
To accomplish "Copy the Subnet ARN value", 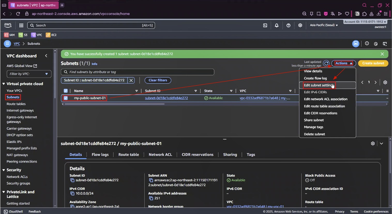I will point(151,180).
